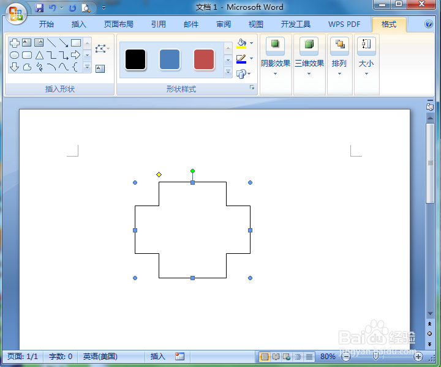Toggle 插入 overtype mode in status bar
The height and width of the screenshot is (367, 441).
[x=157, y=357]
